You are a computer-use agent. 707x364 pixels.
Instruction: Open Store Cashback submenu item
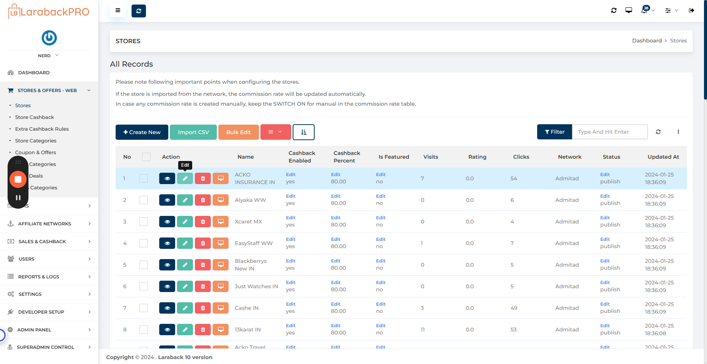click(x=34, y=117)
